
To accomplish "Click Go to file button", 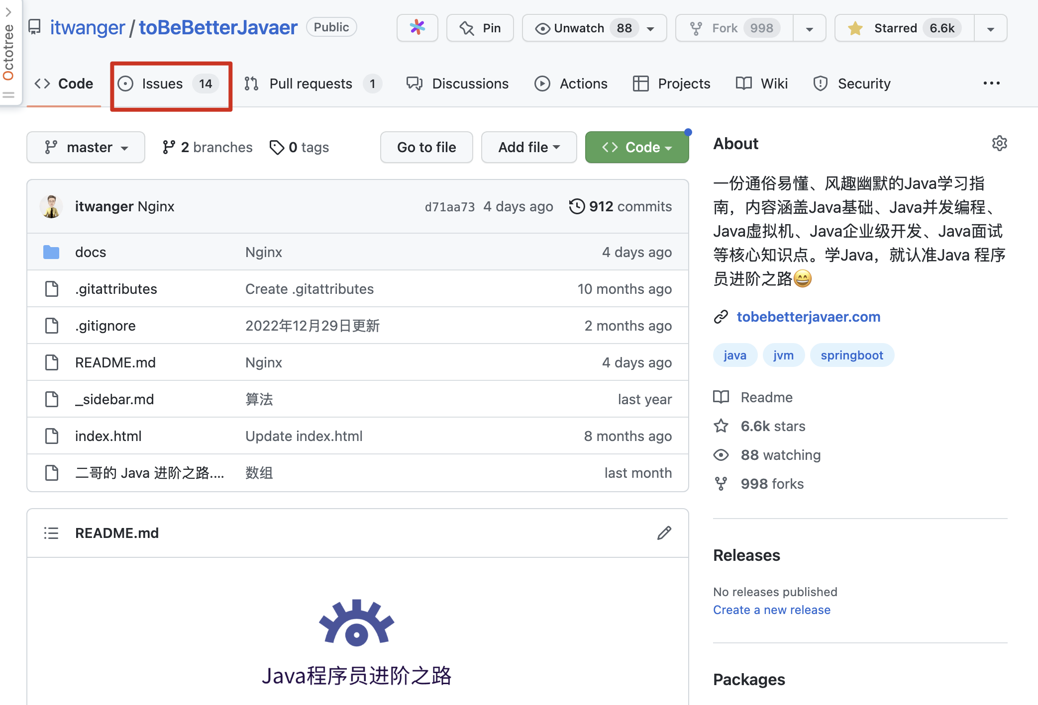I will pyautogui.click(x=426, y=147).
